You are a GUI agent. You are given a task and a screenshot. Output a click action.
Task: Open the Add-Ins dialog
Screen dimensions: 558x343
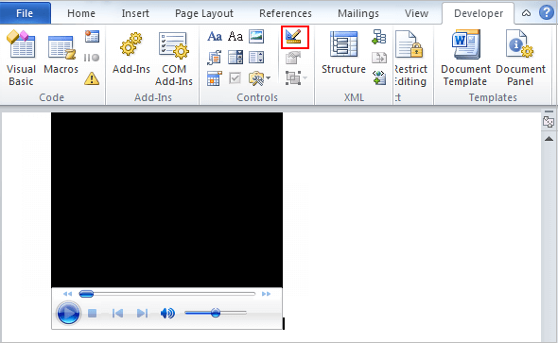131,53
